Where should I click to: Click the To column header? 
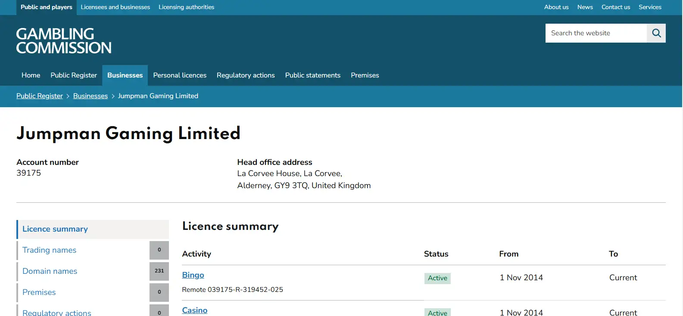pos(614,254)
